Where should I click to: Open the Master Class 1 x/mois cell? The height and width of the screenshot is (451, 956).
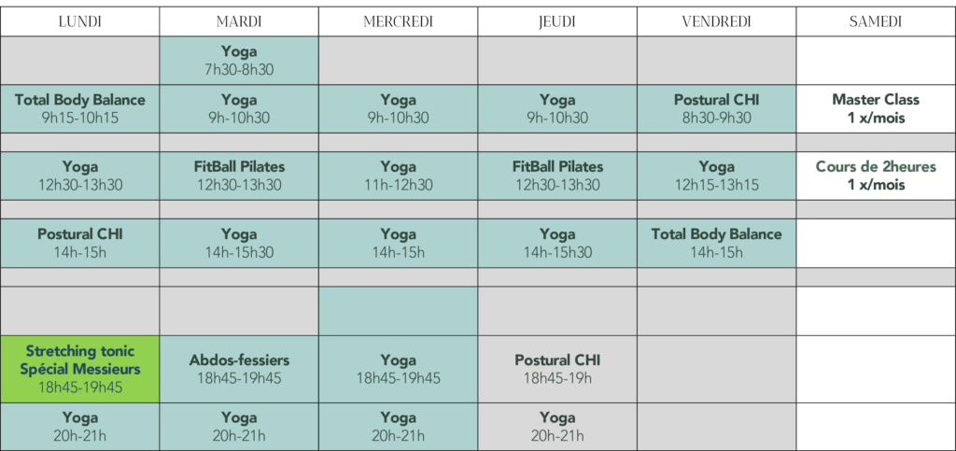pos(876,109)
